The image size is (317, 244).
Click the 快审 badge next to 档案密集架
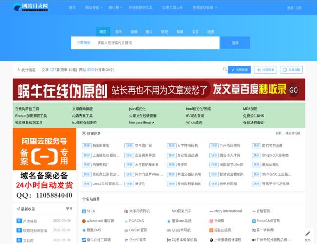pyautogui.click(x=87, y=146)
